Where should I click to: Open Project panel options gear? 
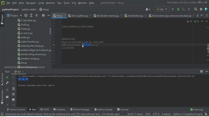[x=43, y=16]
